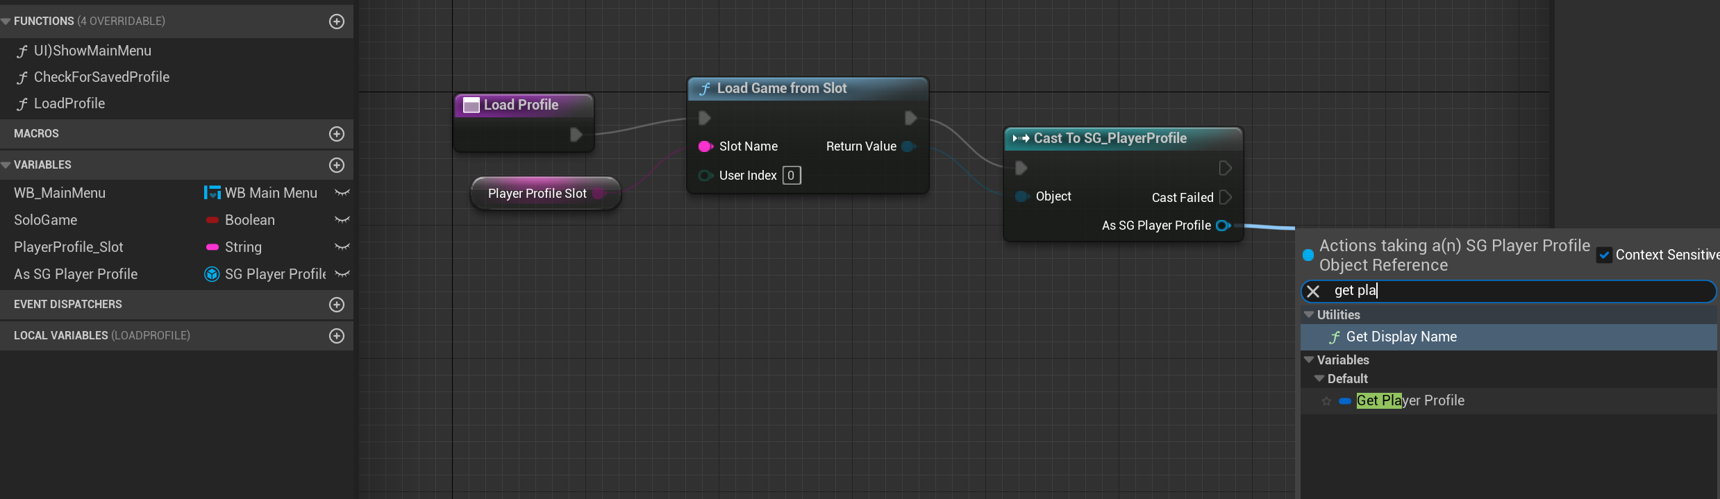The image size is (1720, 499).
Task: Click Load Game from Slot input exec pin
Action: [704, 118]
